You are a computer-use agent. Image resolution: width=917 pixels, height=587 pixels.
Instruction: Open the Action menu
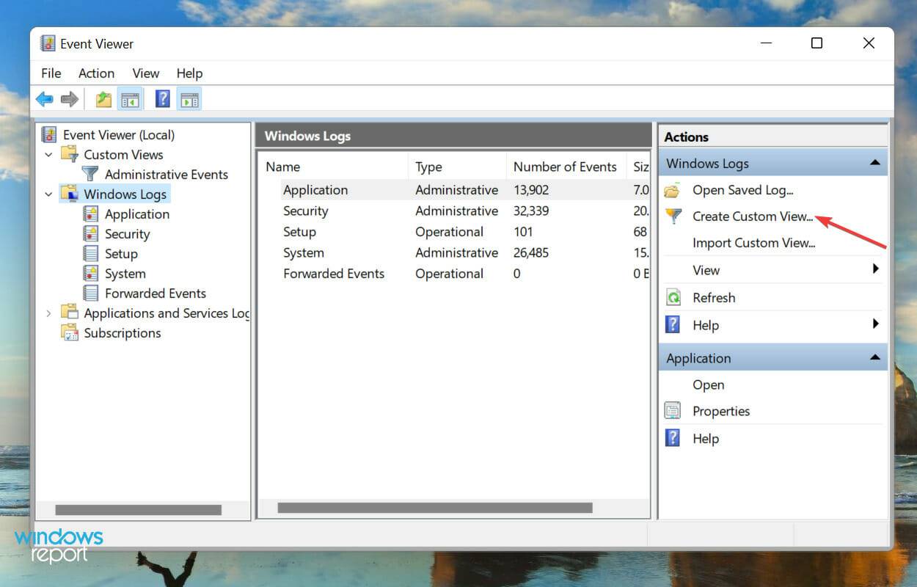pos(96,73)
